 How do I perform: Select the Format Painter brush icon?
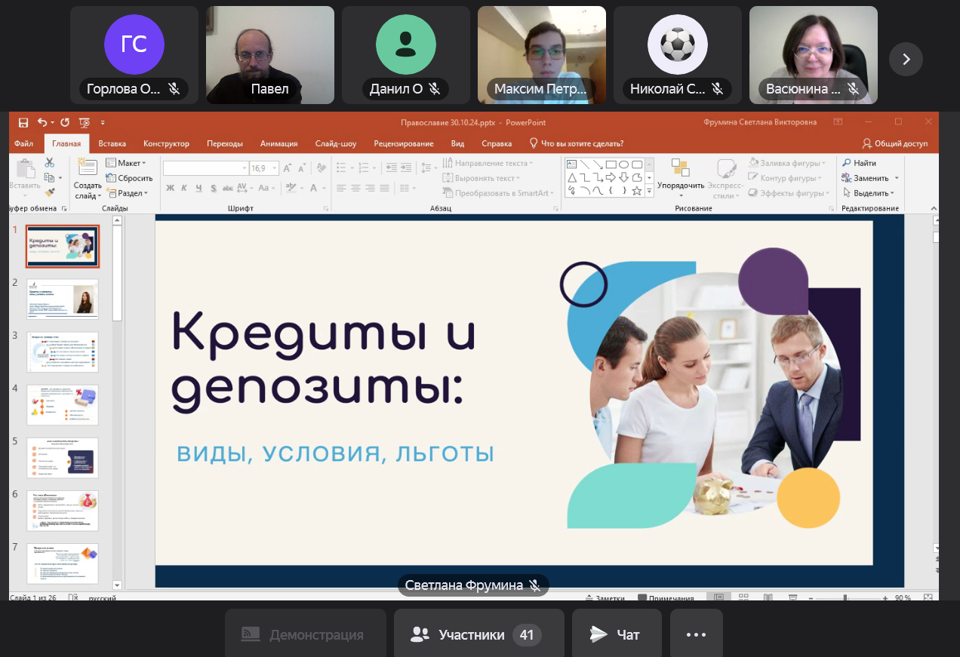(x=50, y=193)
